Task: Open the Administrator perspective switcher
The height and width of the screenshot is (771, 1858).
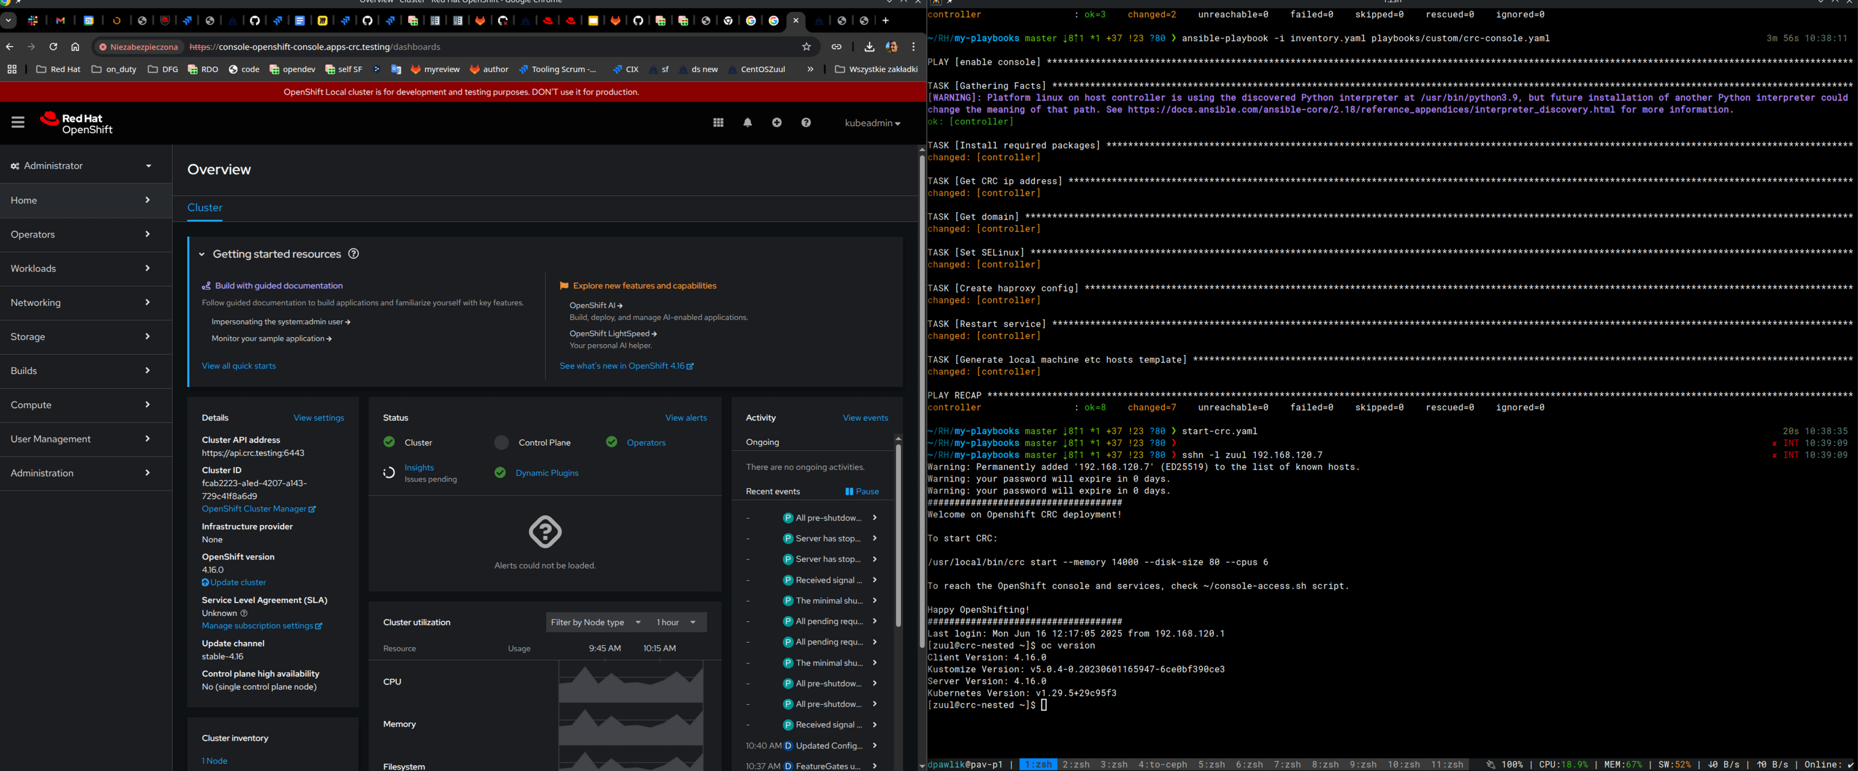Action: click(82, 166)
